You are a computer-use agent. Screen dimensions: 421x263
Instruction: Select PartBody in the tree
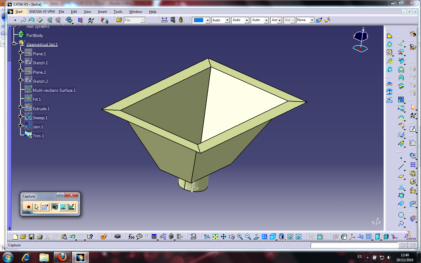tap(35, 35)
